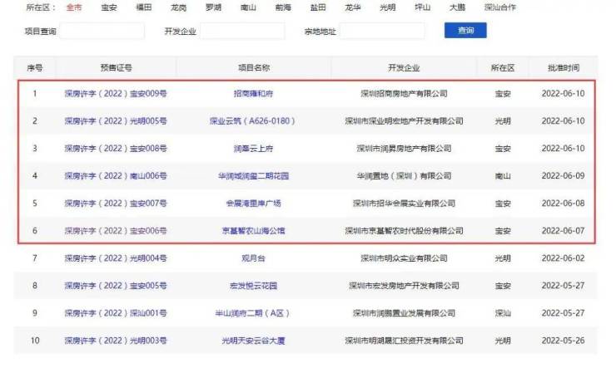Click the 南山 district cell in row 4

click(503, 176)
